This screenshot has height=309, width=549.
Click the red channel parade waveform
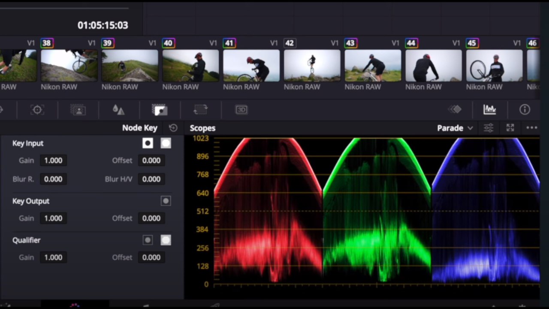click(268, 210)
